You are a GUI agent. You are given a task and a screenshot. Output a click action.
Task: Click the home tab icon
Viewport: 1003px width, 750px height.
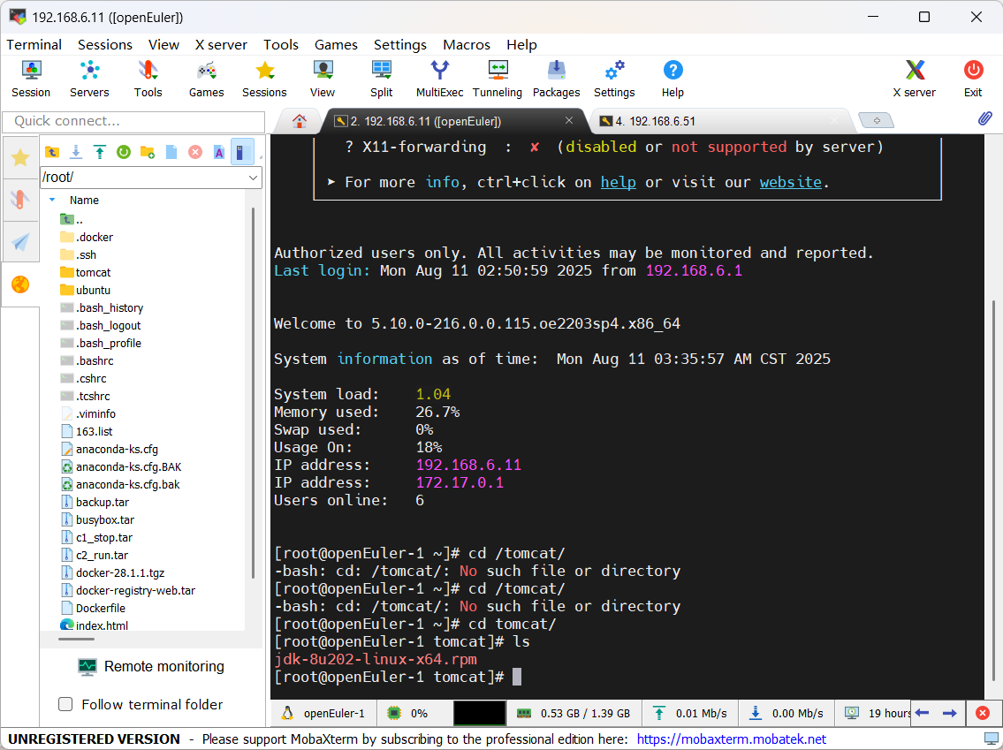[x=299, y=121]
